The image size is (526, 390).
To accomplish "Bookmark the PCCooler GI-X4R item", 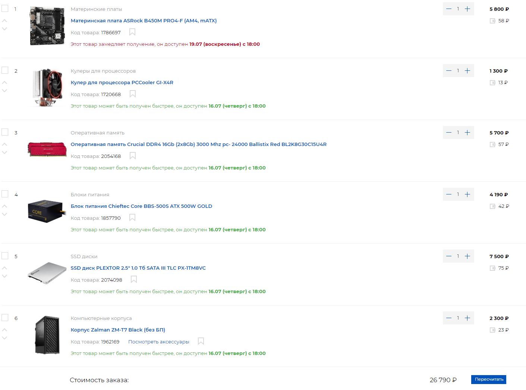I will click(x=133, y=94).
